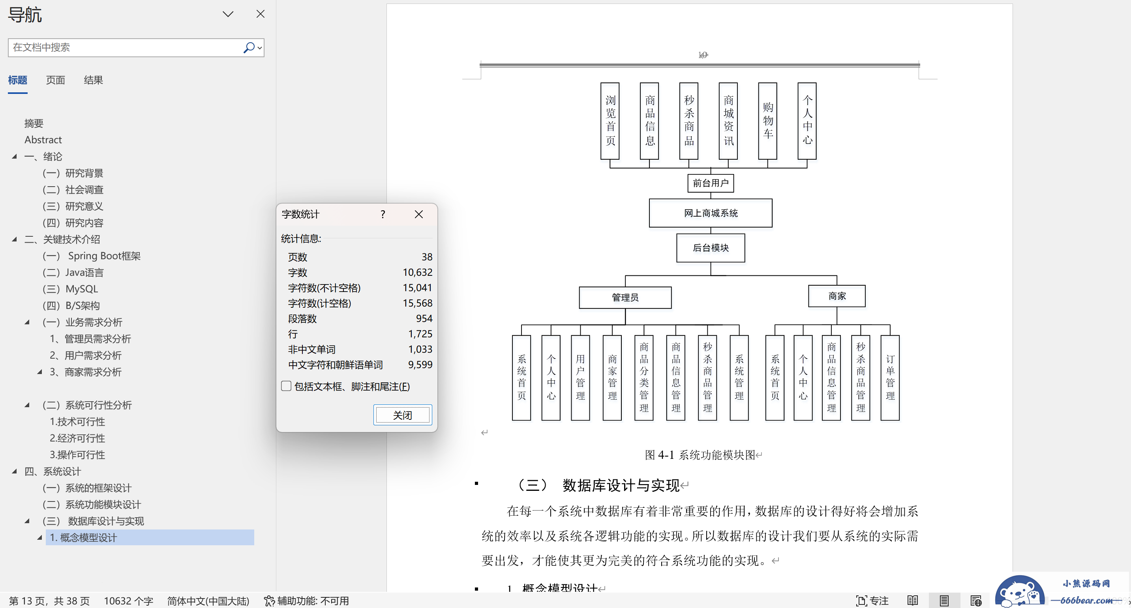
Task: Switch to the 结果 tab
Action: (93, 80)
